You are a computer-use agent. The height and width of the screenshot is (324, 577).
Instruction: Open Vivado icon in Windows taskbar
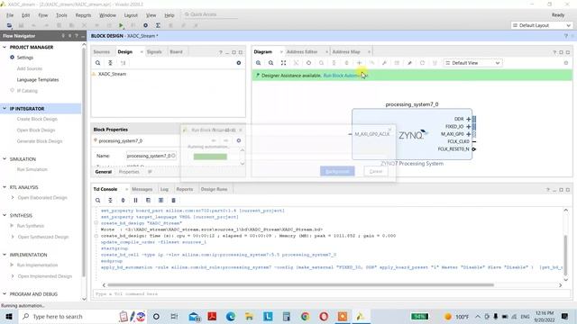click(x=360, y=316)
